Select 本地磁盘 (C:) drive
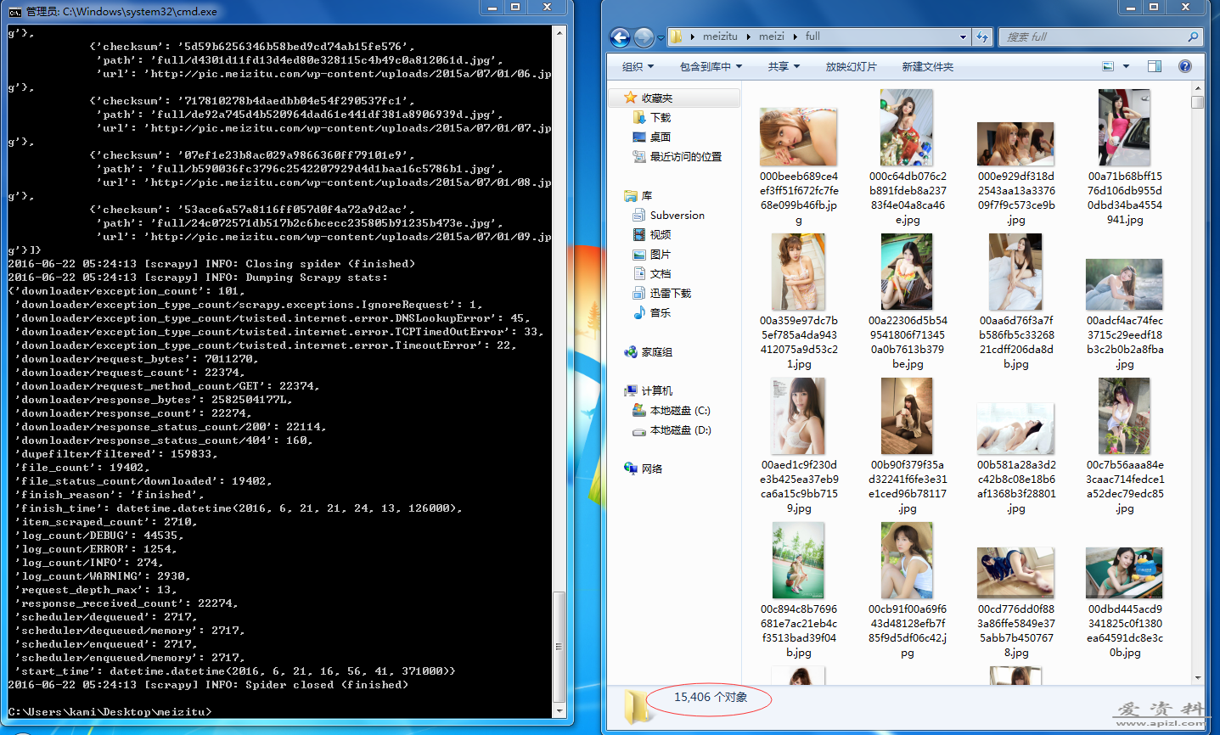The height and width of the screenshot is (735, 1220). pyautogui.click(x=679, y=411)
